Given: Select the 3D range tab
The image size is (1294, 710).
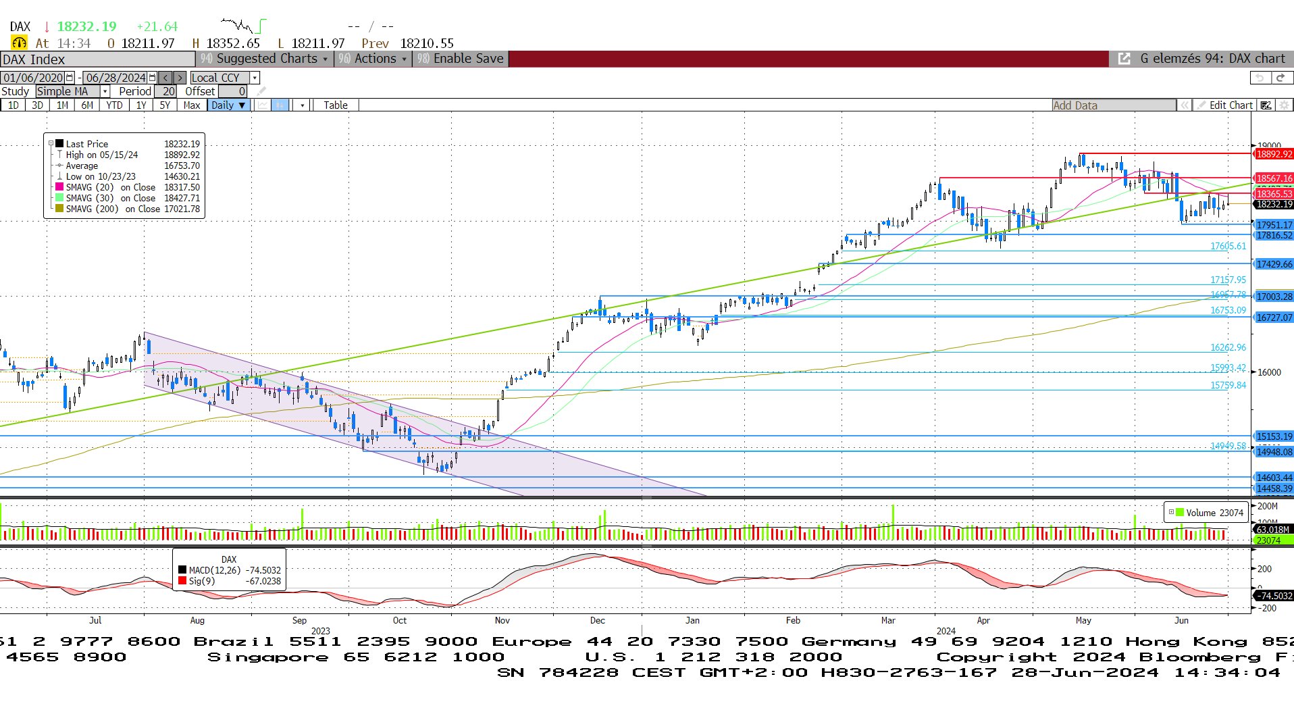Looking at the screenshot, I should 37,105.
